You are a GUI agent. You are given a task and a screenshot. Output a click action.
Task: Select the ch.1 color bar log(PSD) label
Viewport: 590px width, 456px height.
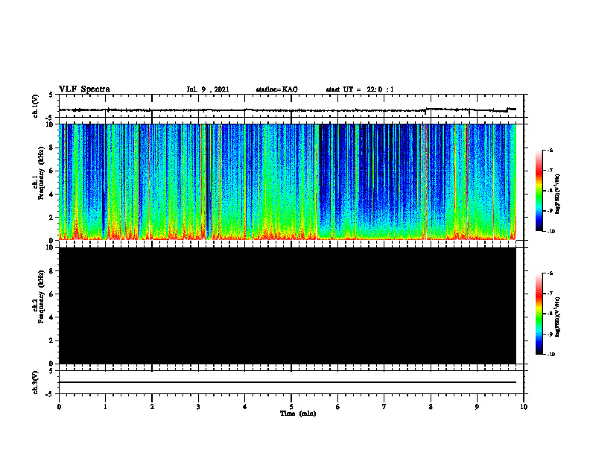click(x=558, y=194)
